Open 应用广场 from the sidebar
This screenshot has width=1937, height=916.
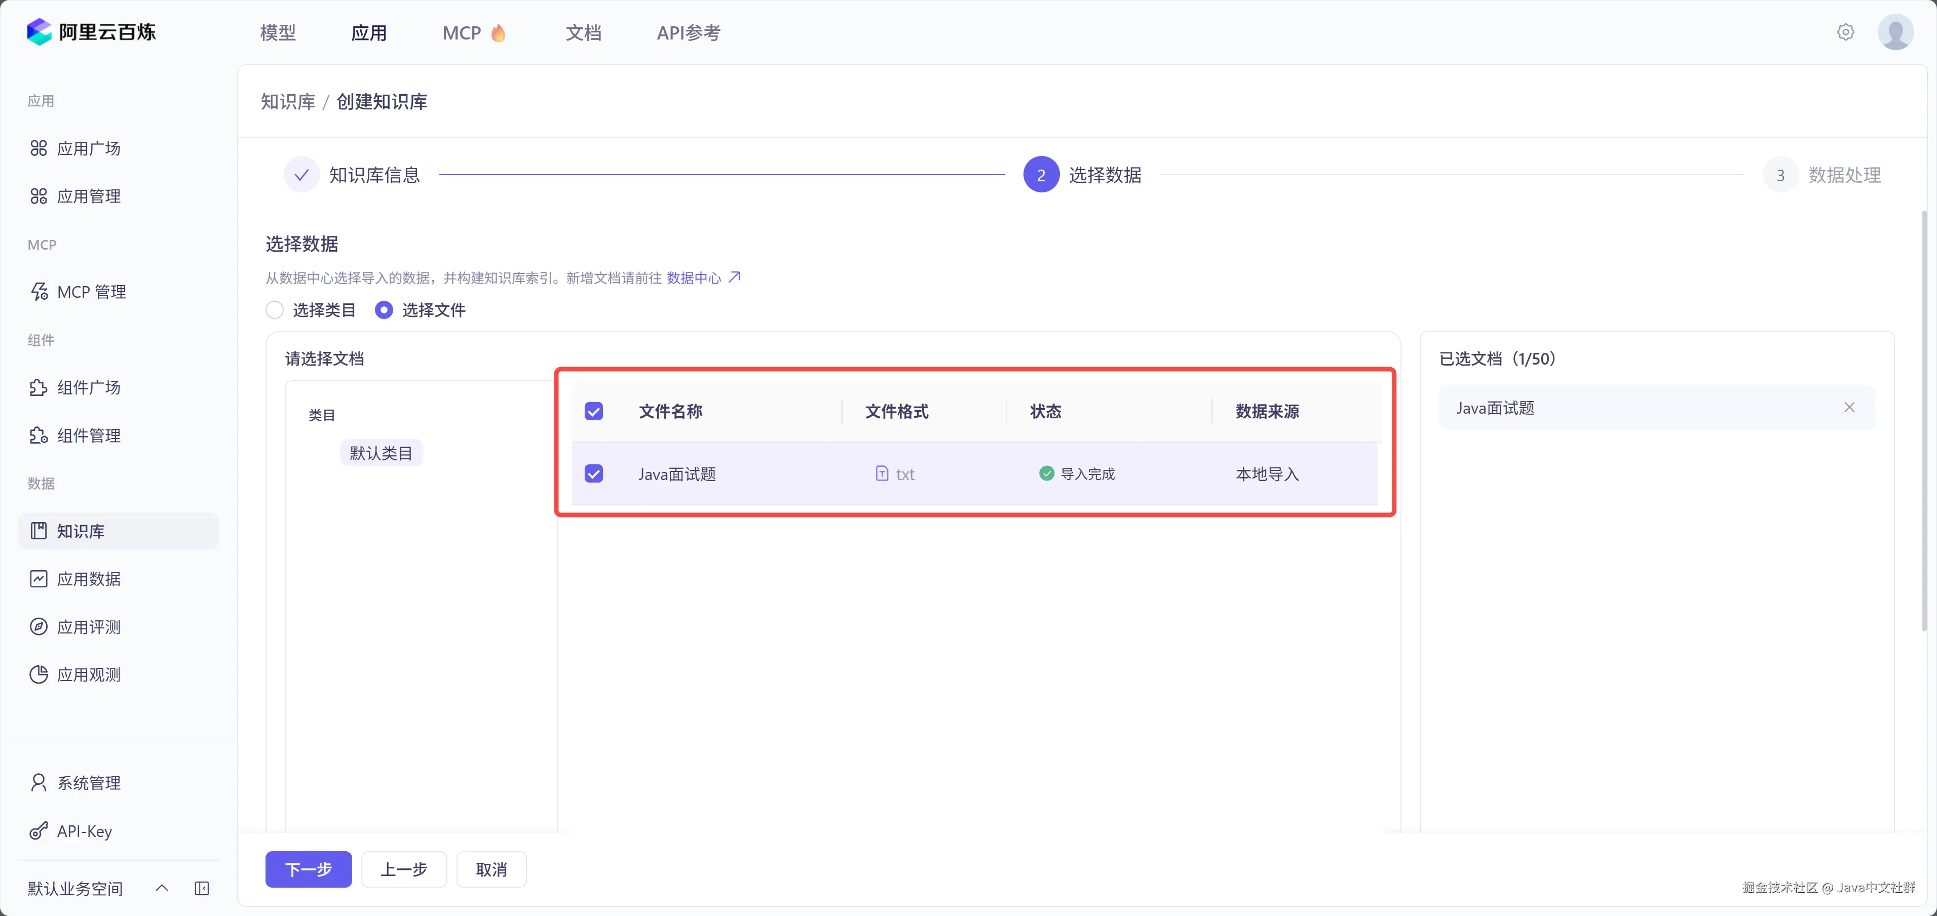click(88, 148)
